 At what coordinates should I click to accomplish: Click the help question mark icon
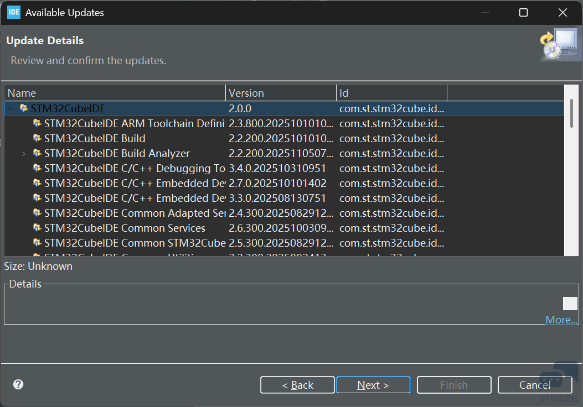click(18, 384)
